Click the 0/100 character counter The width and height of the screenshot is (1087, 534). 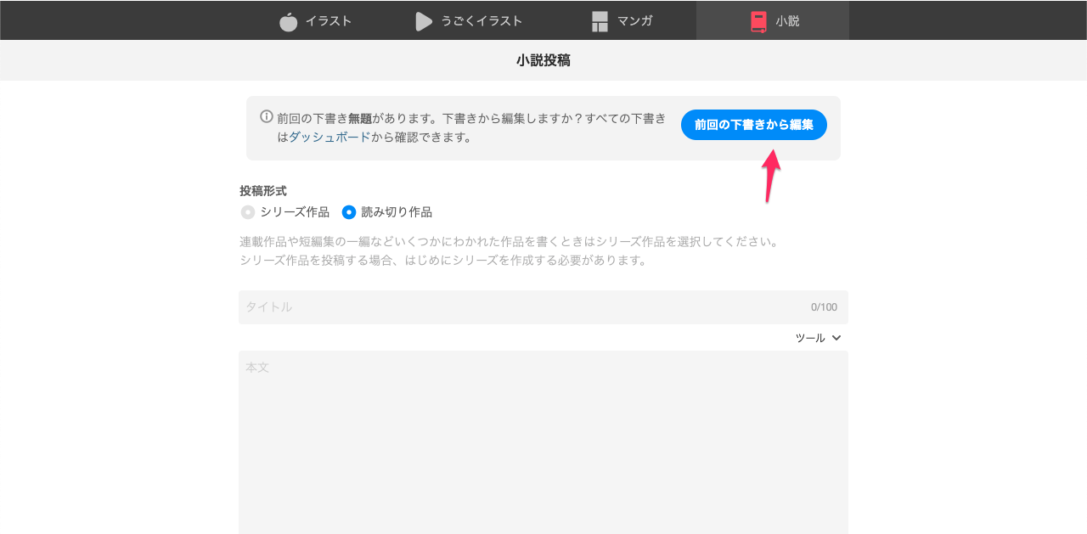tap(824, 307)
